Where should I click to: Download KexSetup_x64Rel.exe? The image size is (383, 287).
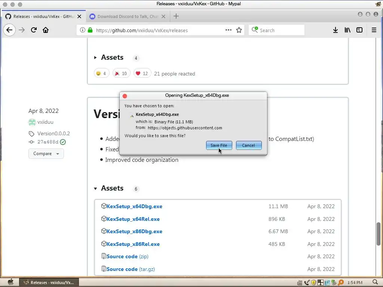pyautogui.click(x=133, y=219)
